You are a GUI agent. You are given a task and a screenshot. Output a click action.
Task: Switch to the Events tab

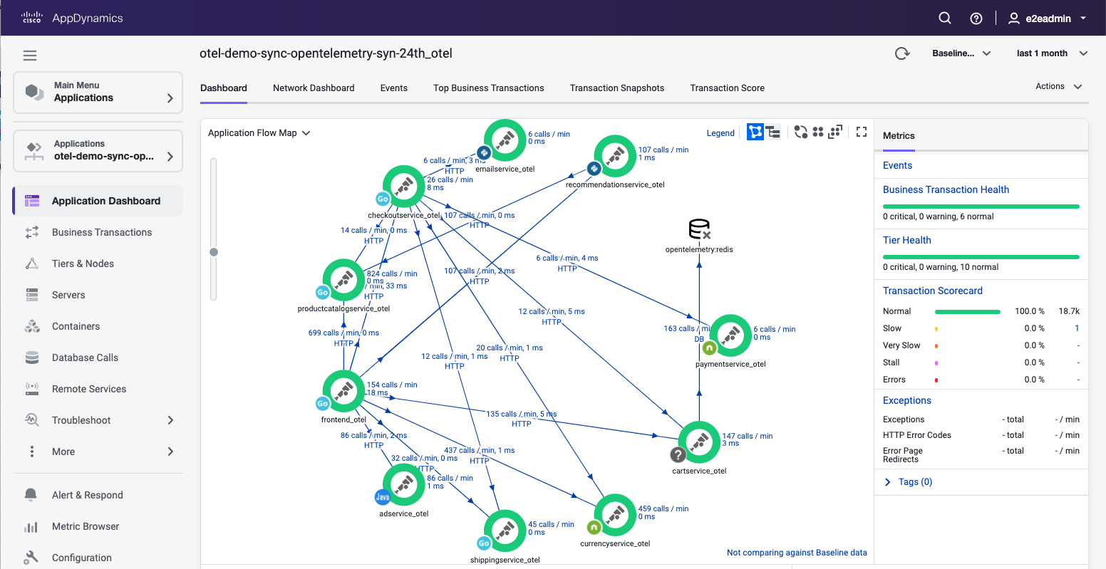(x=394, y=88)
